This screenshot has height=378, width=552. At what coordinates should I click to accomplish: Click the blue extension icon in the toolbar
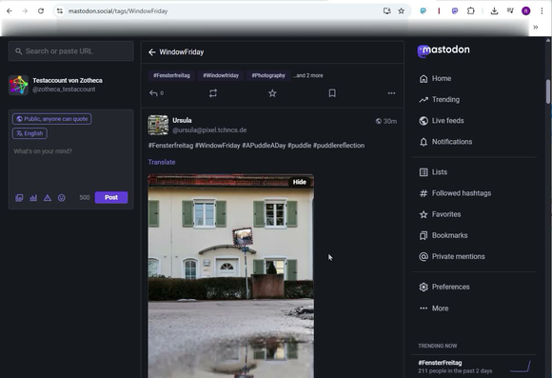pos(424,10)
